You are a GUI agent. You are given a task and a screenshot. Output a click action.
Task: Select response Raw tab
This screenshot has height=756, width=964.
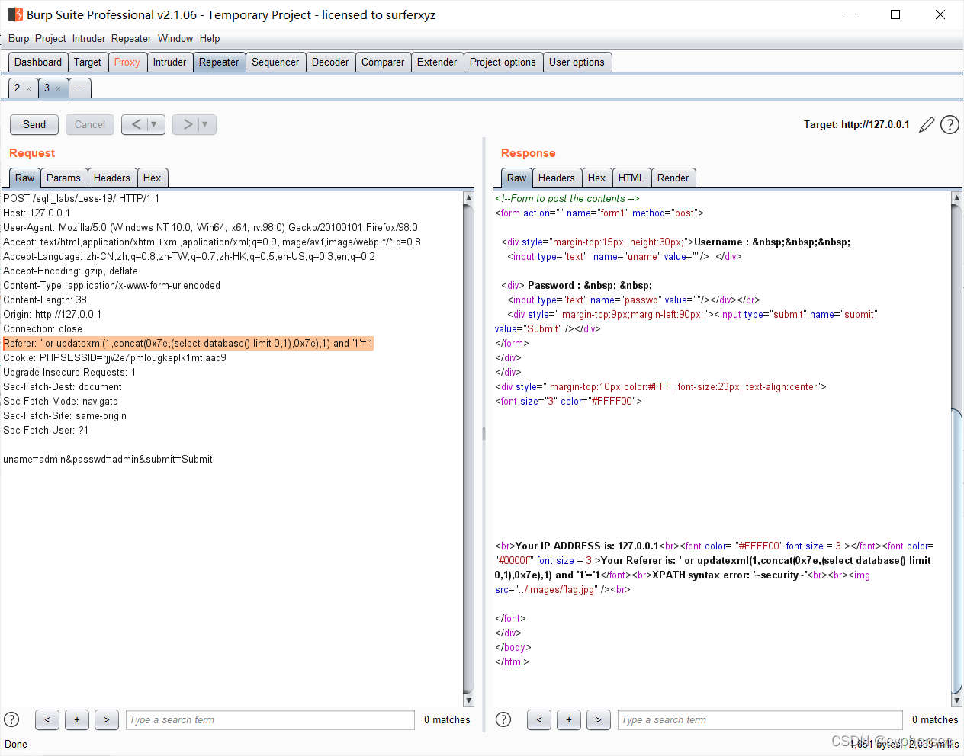[x=517, y=178]
